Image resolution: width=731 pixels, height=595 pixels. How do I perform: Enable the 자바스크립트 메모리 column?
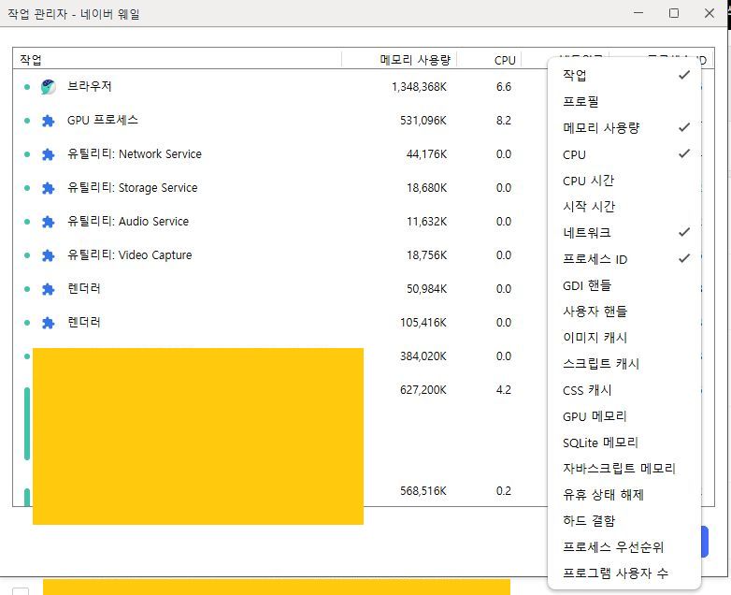624,468
